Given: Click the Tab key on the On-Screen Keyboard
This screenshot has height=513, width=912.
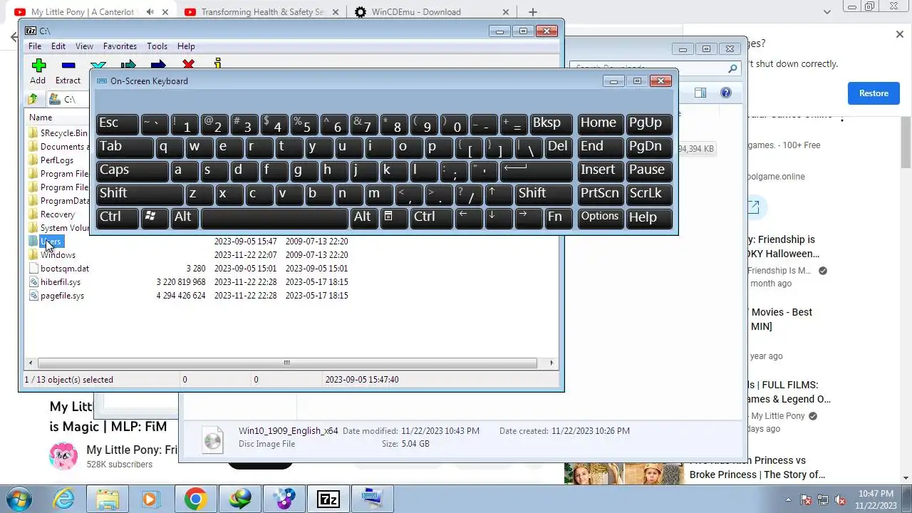Looking at the screenshot, I should pos(125,147).
